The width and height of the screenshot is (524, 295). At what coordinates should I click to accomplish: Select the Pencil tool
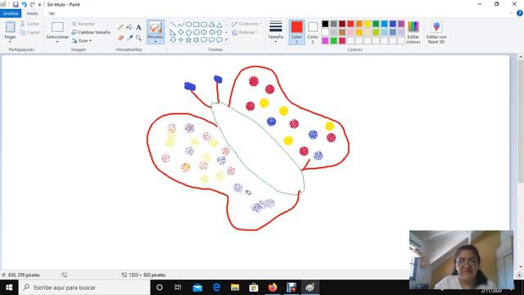coord(120,27)
